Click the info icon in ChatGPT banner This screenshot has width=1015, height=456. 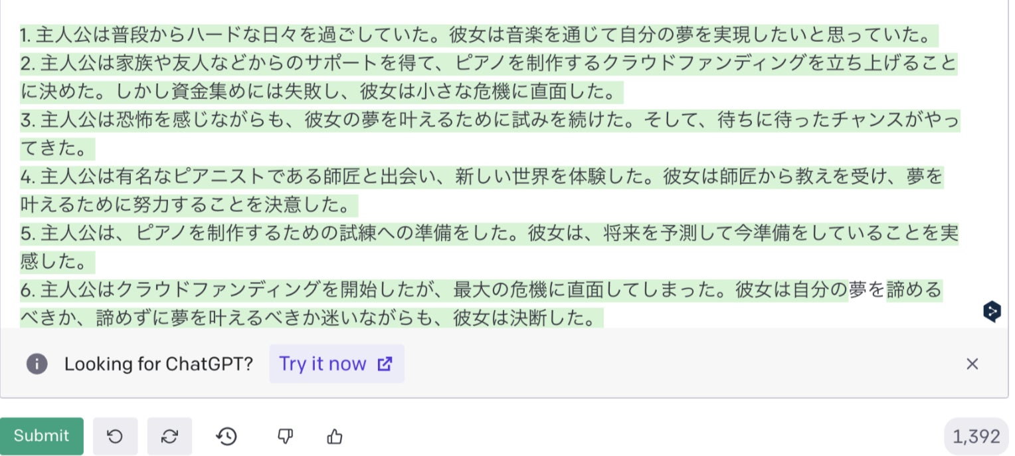pos(37,364)
